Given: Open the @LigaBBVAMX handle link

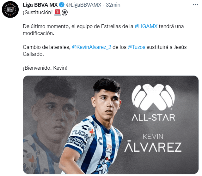Looking at the screenshot, I should click(x=84, y=5).
